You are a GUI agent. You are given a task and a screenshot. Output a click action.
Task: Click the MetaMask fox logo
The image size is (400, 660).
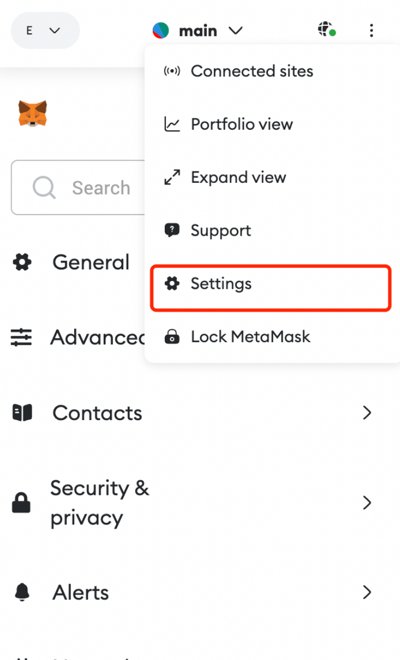point(33,113)
